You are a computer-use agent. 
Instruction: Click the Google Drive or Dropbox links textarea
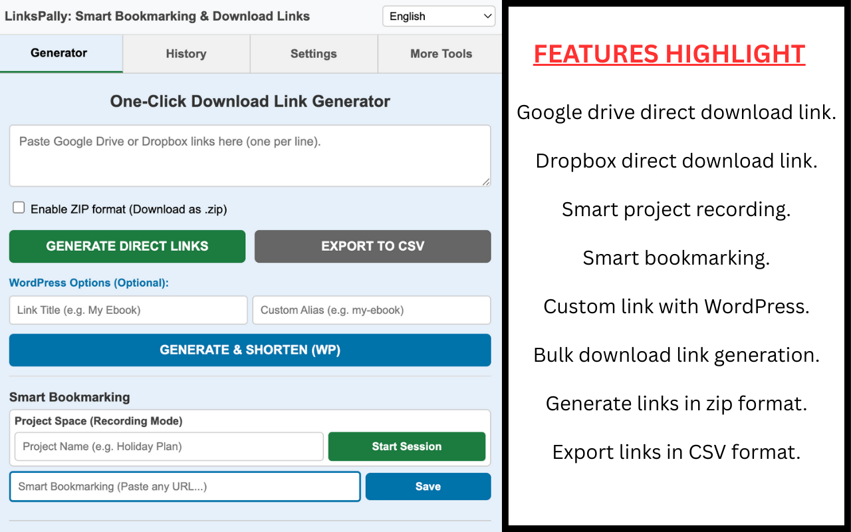pos(250,156)
